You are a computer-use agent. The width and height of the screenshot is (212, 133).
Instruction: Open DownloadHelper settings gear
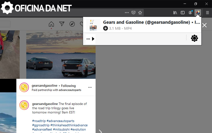point(194,38)
